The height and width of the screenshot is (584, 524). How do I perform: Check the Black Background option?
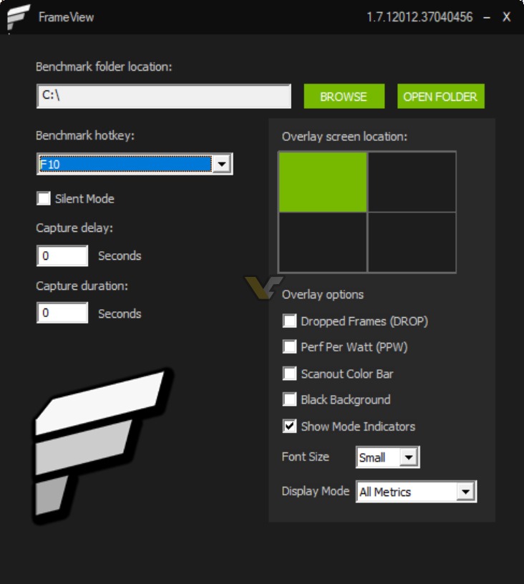click(x=289, y=399)
